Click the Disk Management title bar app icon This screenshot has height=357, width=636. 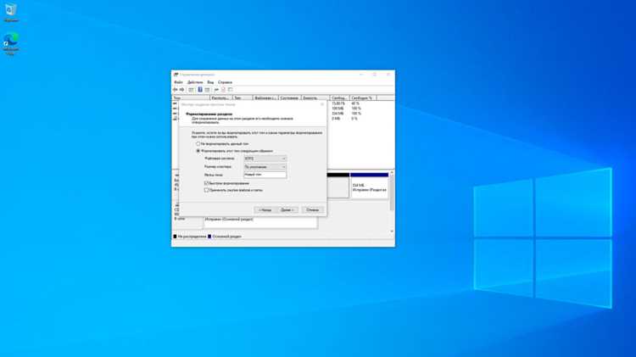click(176, 75)
